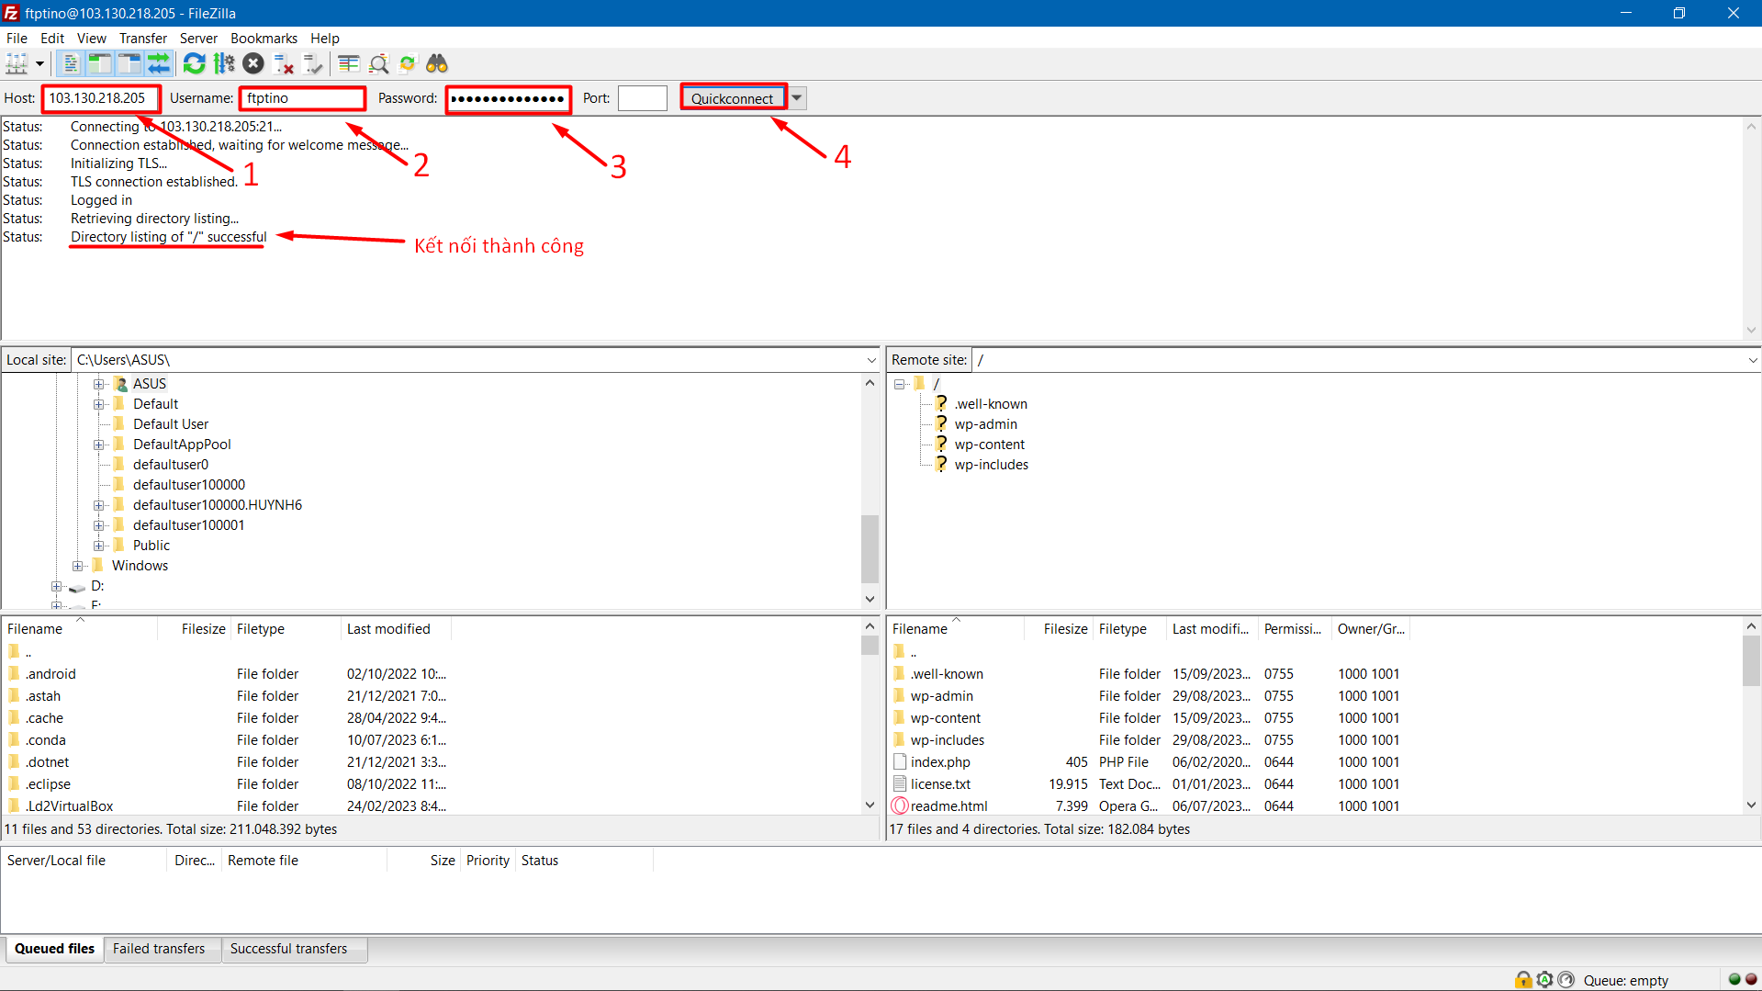Click the synchronized browsing icon

408,63
